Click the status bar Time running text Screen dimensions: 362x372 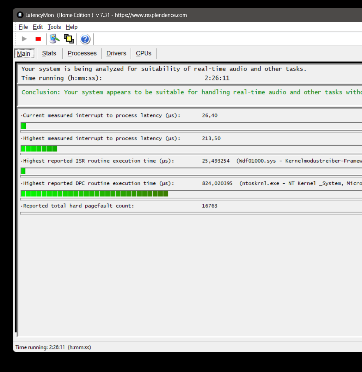pyautogui.click(x=53, y=347)
